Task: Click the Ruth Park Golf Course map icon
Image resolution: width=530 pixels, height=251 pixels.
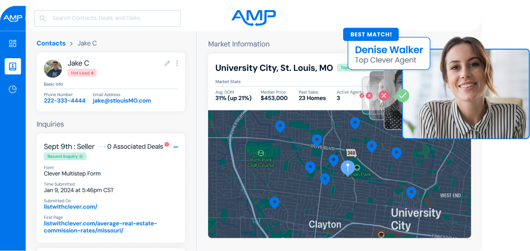Action: 260,153
